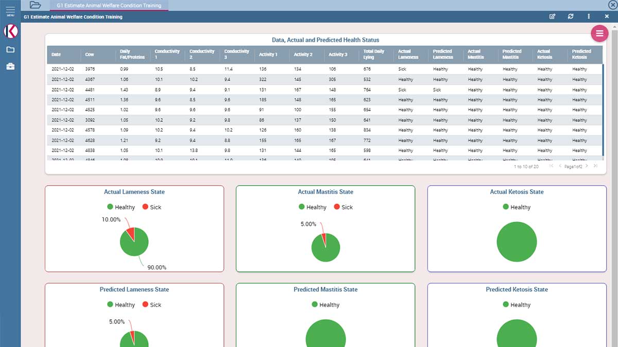Toggle Healthy legend in Predicted Mastitis State chart
The height and width of the screenshot is (347, 618).
pos(325,305)
